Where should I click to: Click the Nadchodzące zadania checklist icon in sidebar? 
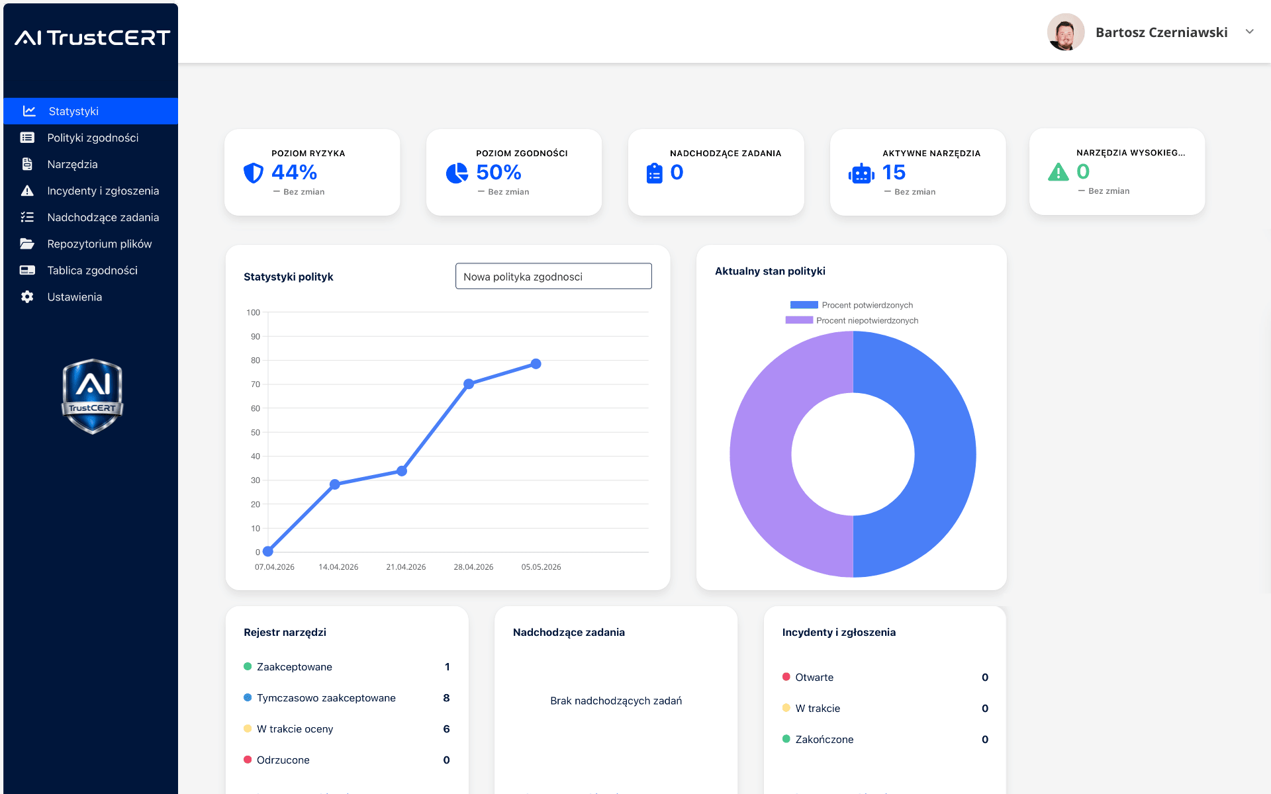point(27,217)
